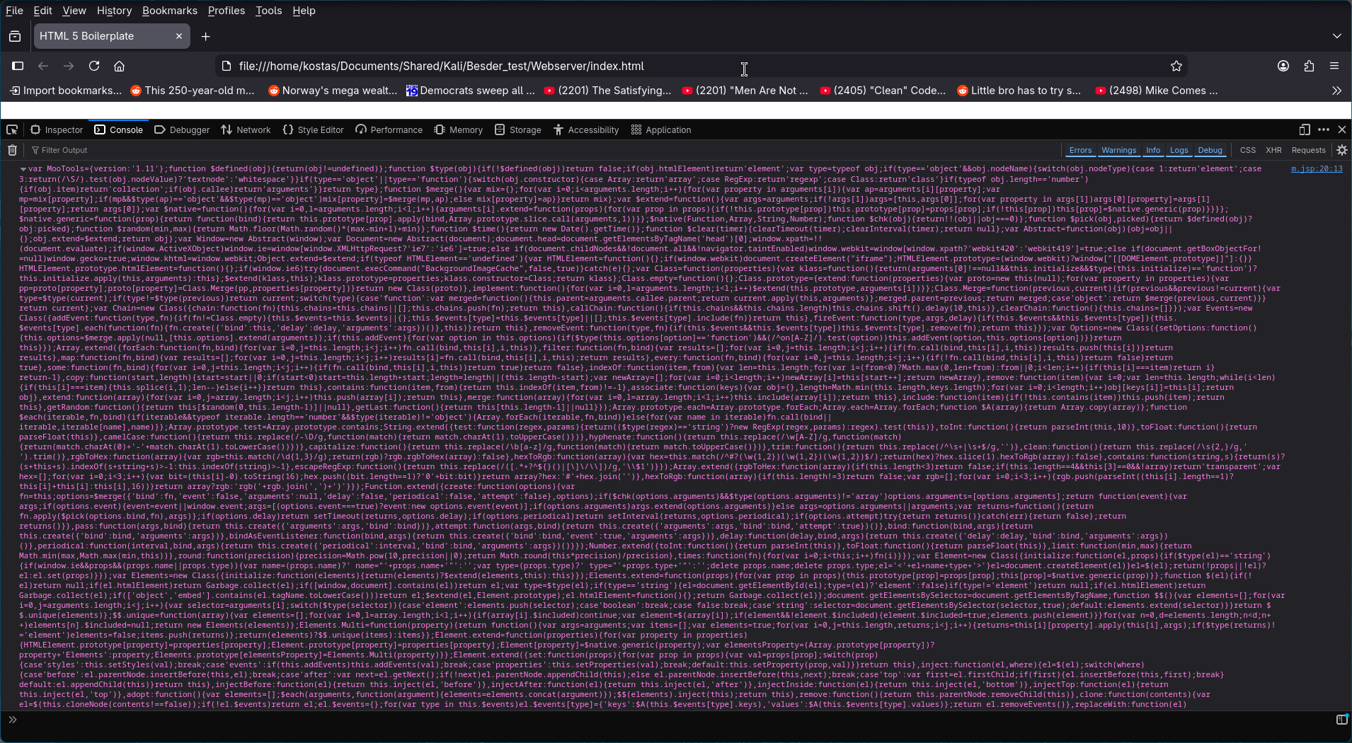Collapse the MooTools log message arrow

pos(23,169)
